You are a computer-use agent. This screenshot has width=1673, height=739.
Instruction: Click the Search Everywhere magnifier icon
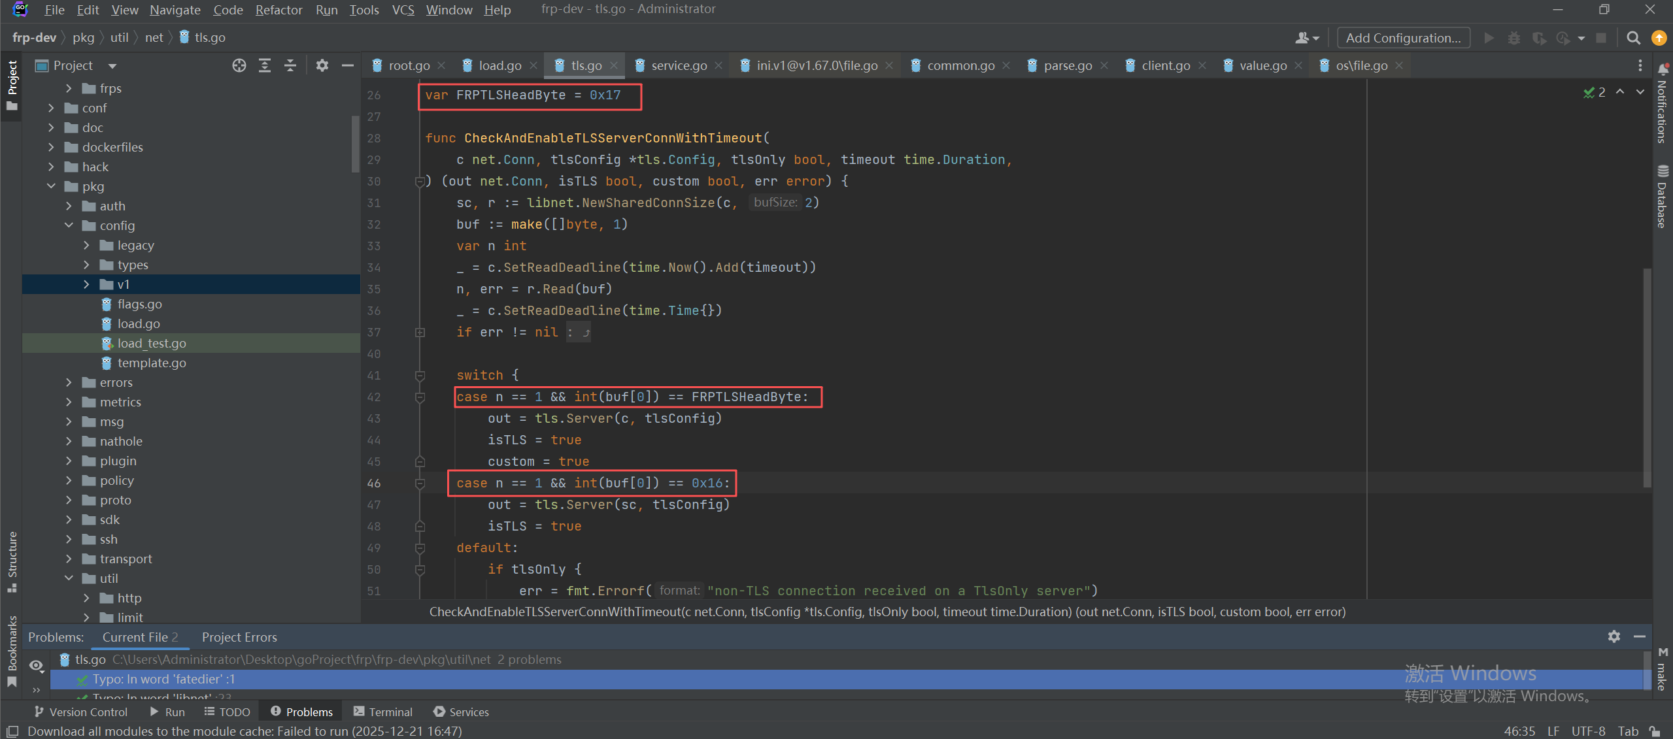tap(1633, 38)
